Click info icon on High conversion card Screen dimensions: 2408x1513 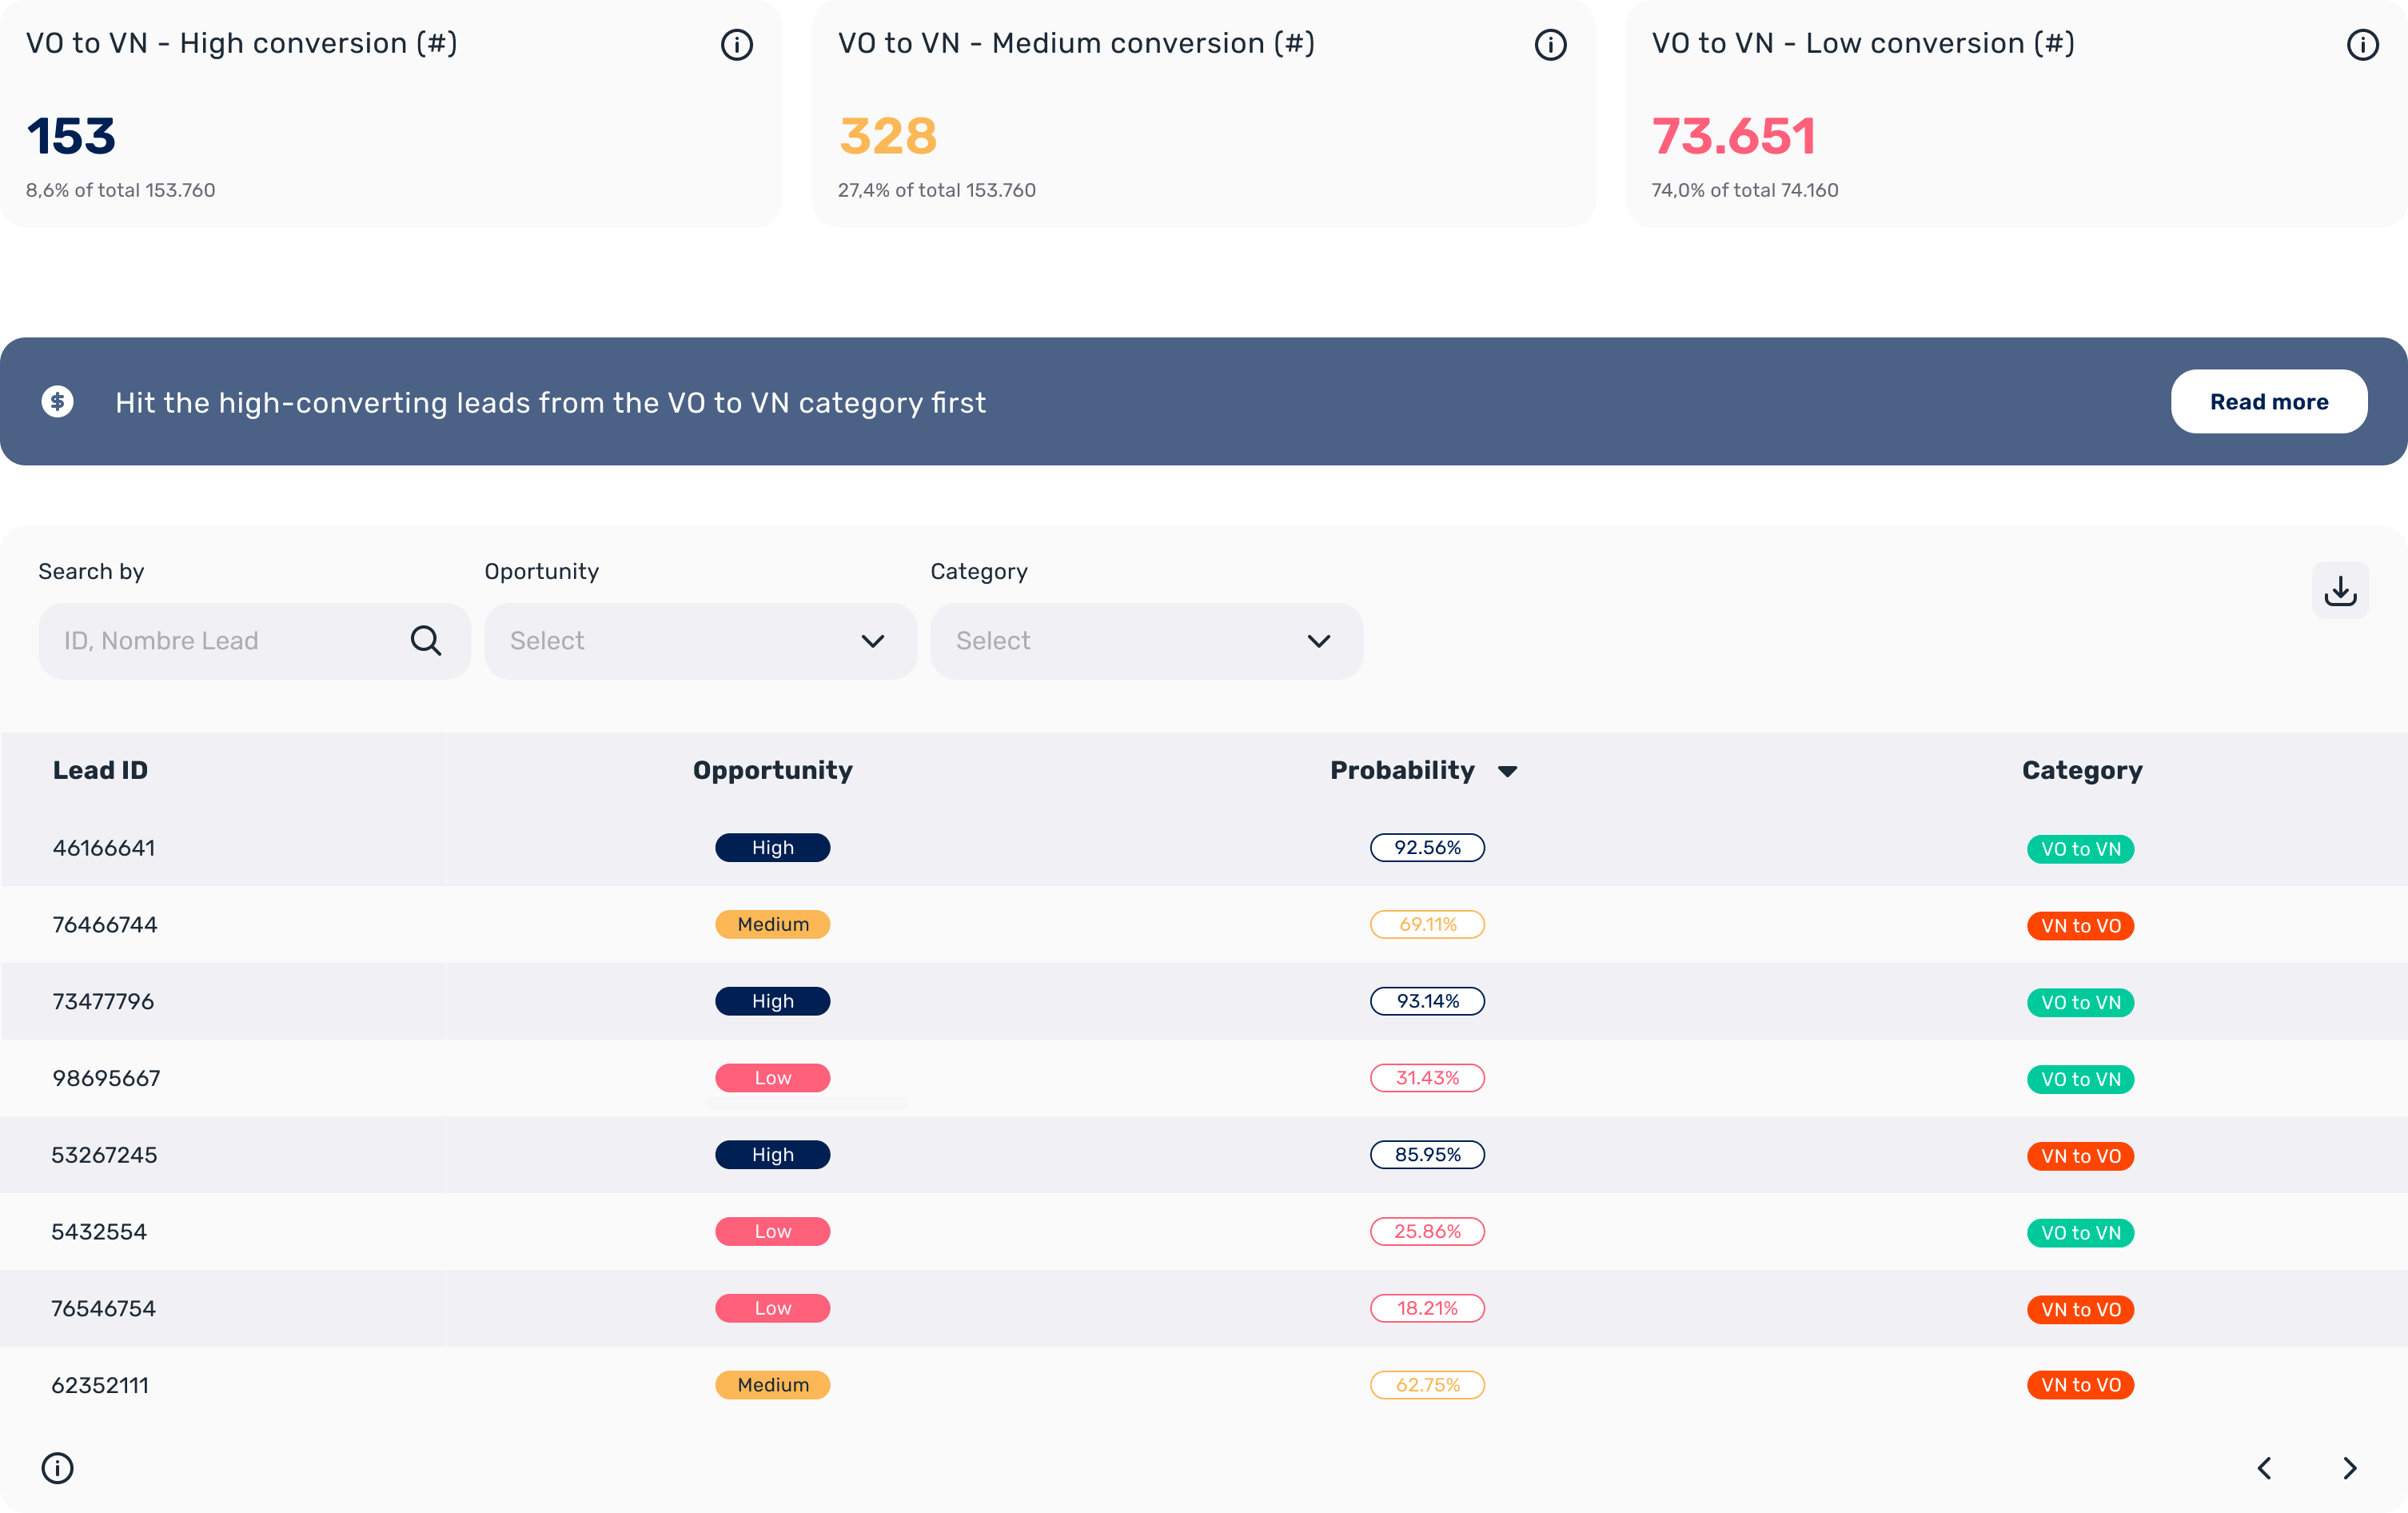pos(737,45)
